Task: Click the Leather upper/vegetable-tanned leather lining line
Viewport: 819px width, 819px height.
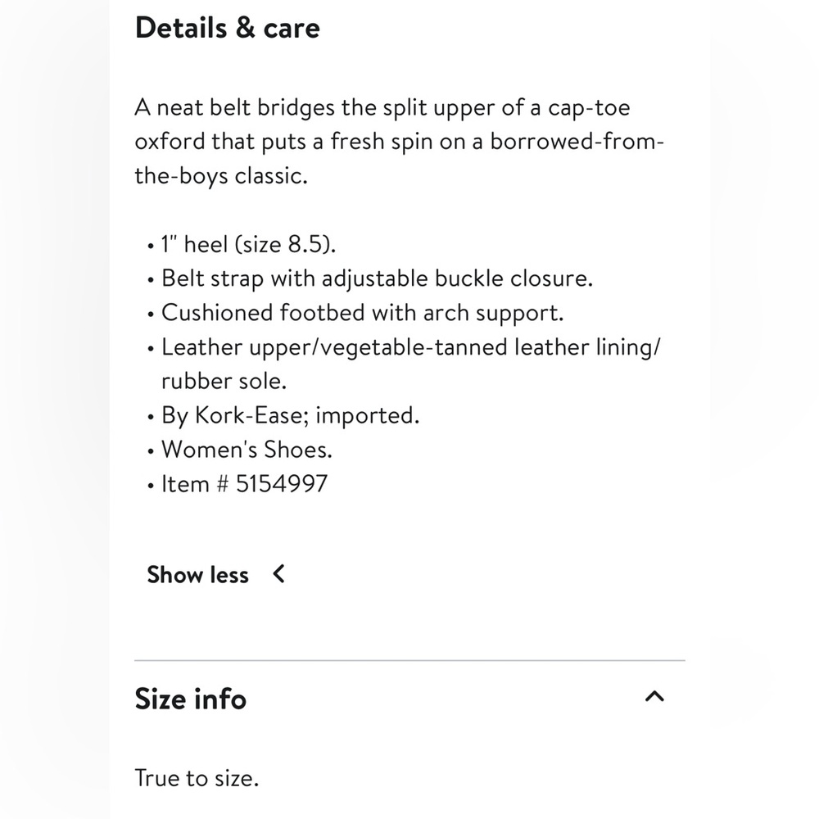Action: [x=411, y=346]
